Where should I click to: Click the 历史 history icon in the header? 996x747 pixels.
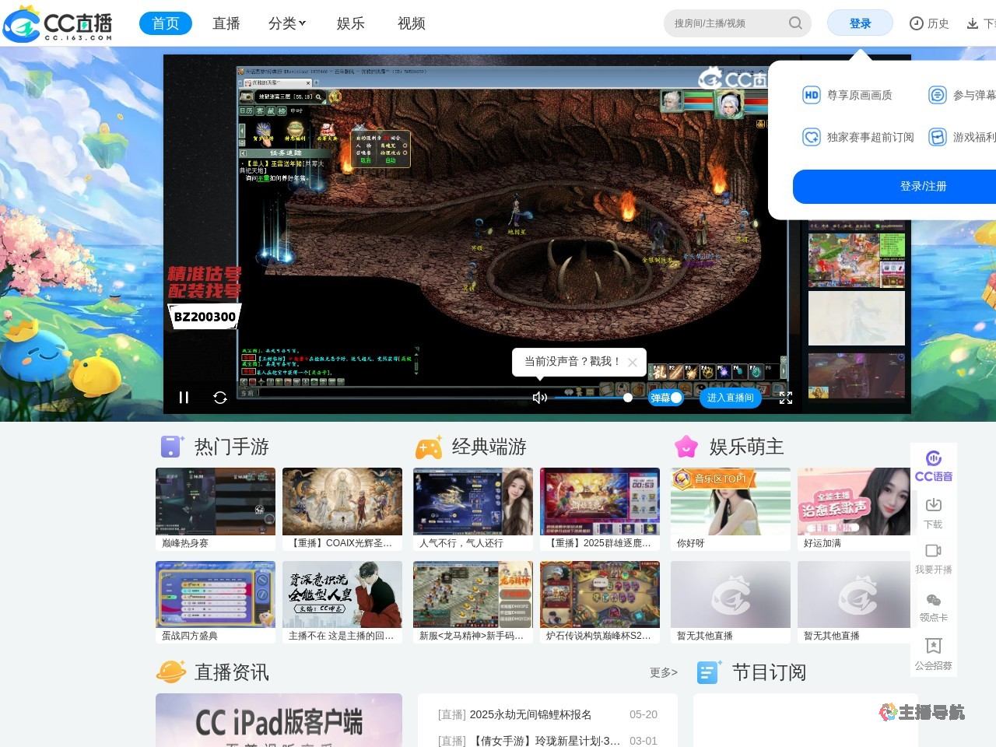pos(929,23)
